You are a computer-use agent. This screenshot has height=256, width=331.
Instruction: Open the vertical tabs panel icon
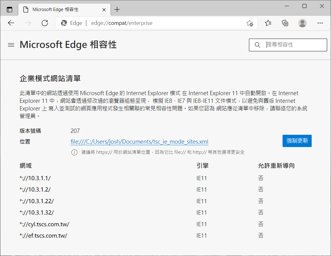point(10,10)
